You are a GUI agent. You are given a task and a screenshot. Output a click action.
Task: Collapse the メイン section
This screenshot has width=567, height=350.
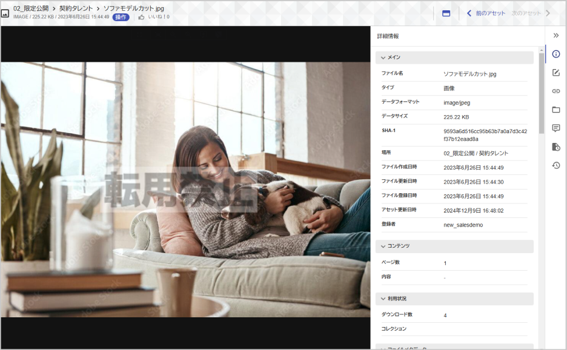tap(383, 58)
